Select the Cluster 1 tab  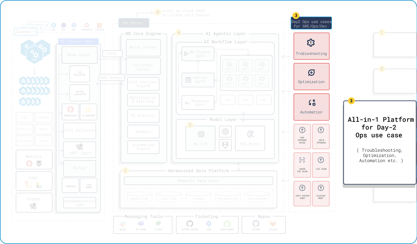pos(26,32)
